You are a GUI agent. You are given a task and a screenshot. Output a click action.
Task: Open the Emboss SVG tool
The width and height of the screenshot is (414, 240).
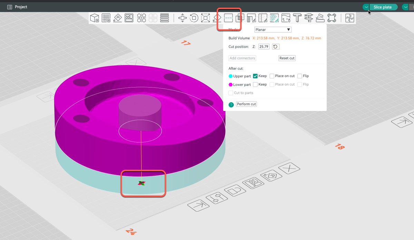tap(286, 18)
